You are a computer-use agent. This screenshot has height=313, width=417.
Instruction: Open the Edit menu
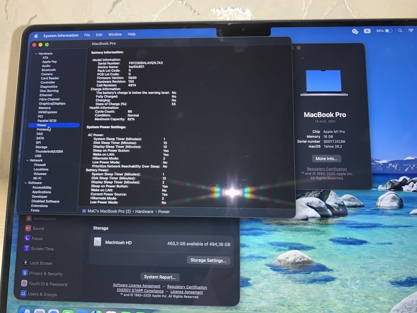99,34
